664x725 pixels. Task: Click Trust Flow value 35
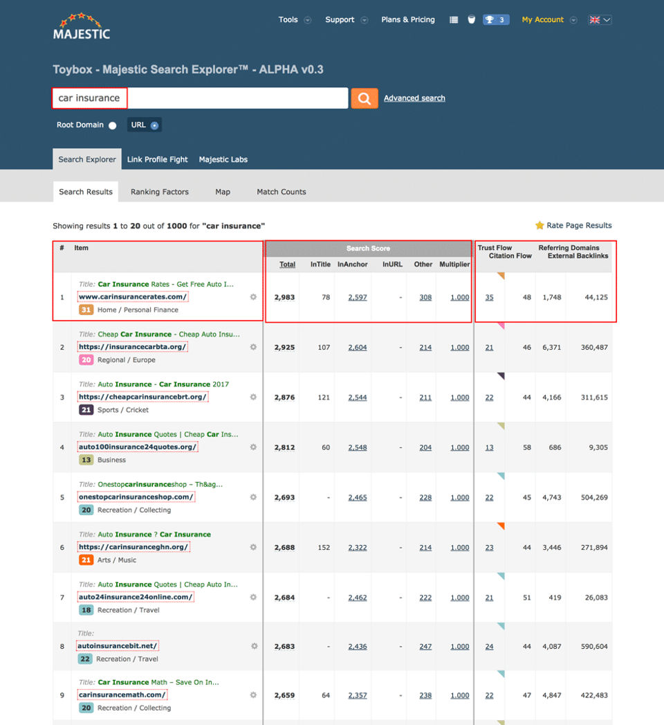pos(489,297)
